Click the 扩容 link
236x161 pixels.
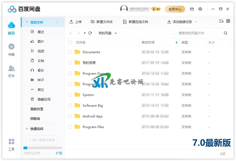[59, 153]
